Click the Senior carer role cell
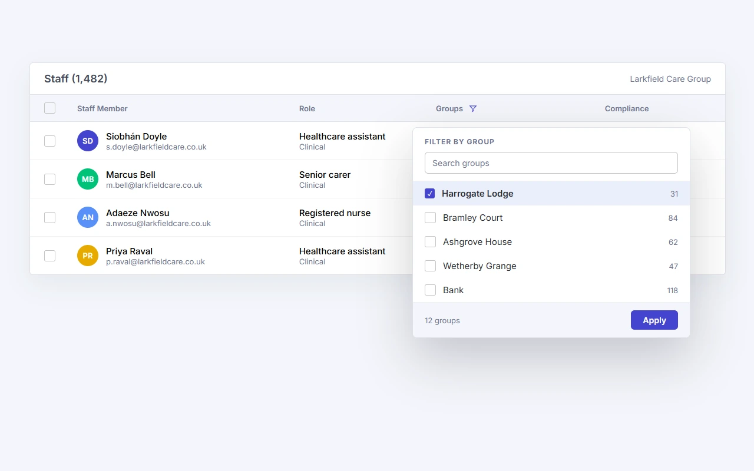The width and height of the screenshot is (754, 471). click(x=325, y=174)
